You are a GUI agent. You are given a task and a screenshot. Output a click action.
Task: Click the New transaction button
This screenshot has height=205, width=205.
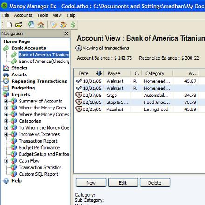coord(91,183)
